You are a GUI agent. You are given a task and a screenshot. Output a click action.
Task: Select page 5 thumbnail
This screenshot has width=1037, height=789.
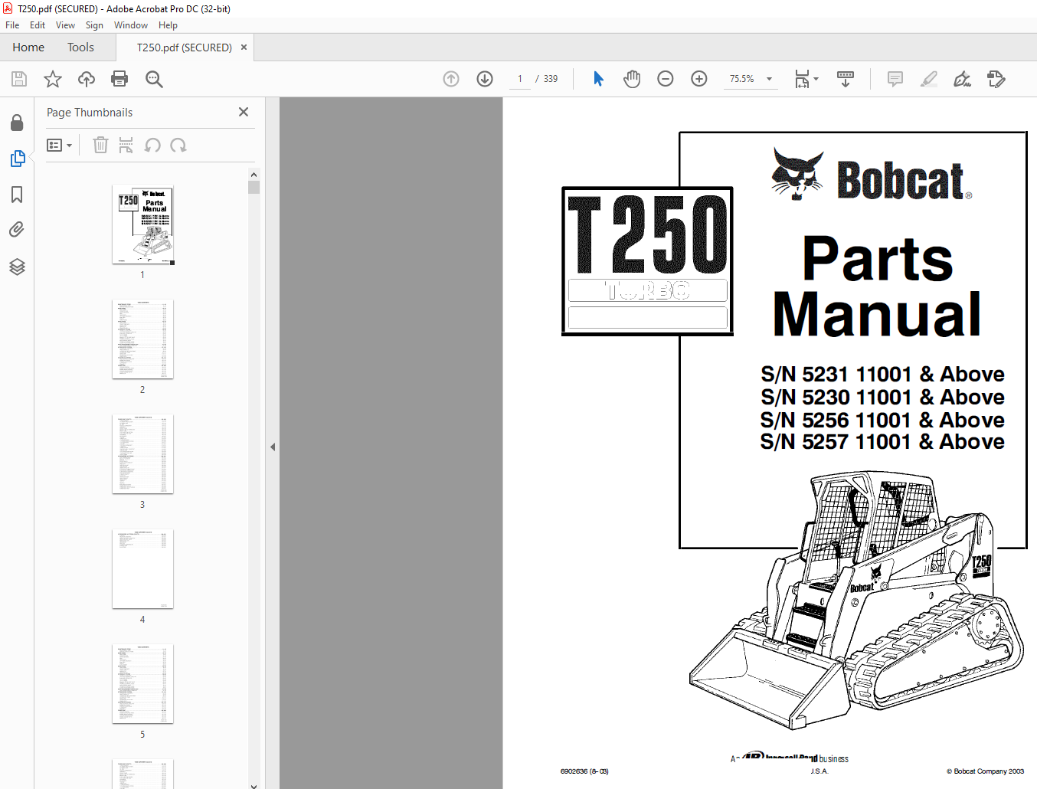tap(142, 684)
